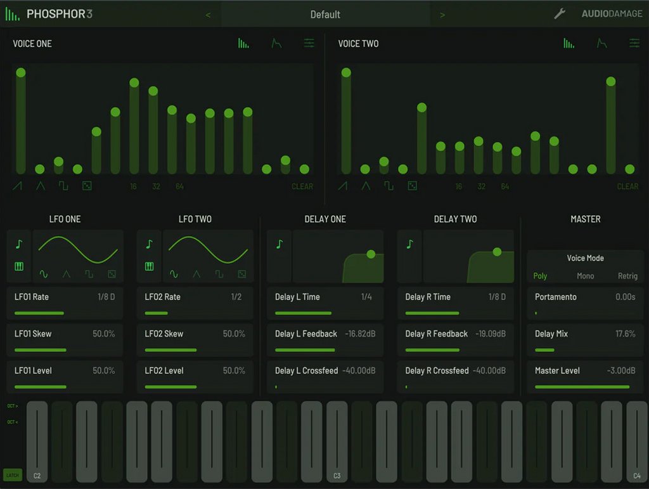This screenshot has height=489, width=649.
Task: Toggle LFO One key retrigger icon
Action: [x=19, y=266]
